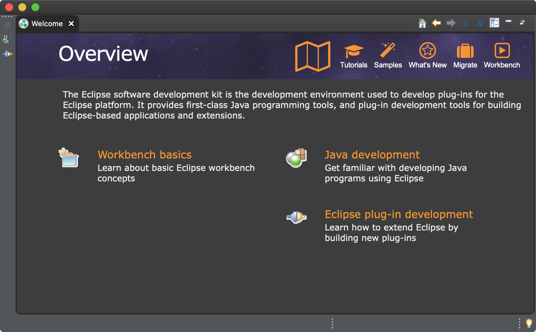
Task: Select the Welcome tab
Action: pyautogui.click(x=47, y=24)
